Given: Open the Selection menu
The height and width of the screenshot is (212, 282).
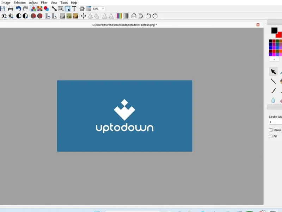Looking at the screenshot, I should (x=20, y=3).
